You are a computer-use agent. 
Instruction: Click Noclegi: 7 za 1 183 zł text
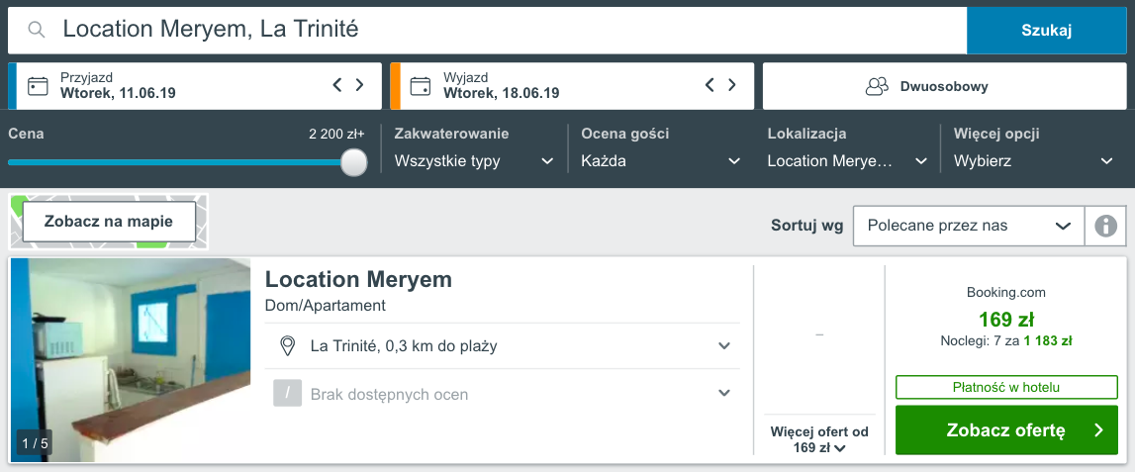1006,341
